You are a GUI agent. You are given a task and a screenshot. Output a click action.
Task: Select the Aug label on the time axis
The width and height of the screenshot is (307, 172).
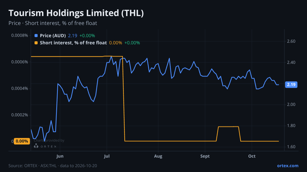158,156
